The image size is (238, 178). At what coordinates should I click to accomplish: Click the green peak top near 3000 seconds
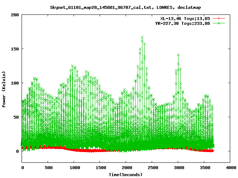178,55
